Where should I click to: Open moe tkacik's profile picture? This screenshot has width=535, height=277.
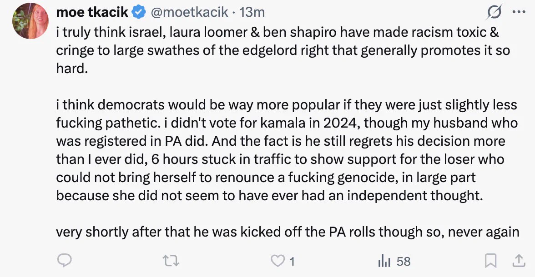coord(30,21)
